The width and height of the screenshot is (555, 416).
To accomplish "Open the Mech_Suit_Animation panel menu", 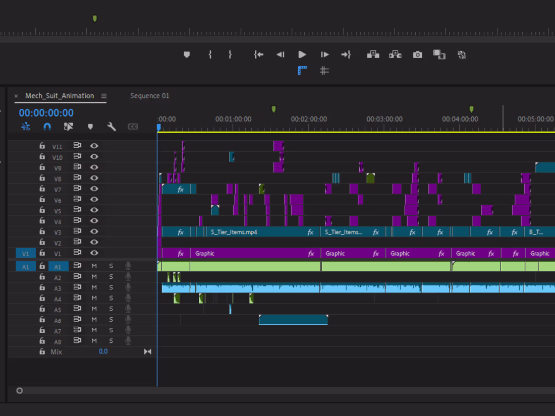I will tap(104, 95).
